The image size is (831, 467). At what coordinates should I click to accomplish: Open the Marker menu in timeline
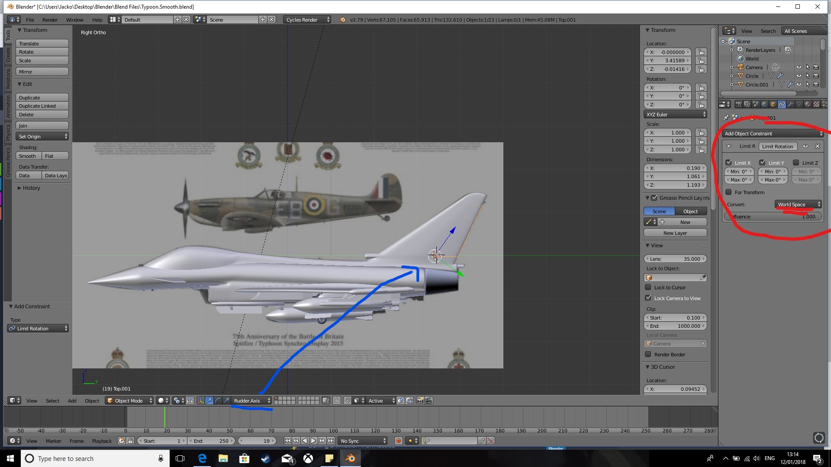coord(53,441)
